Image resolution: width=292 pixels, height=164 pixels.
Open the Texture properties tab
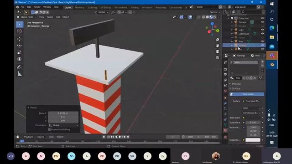[x=225, y=137]
